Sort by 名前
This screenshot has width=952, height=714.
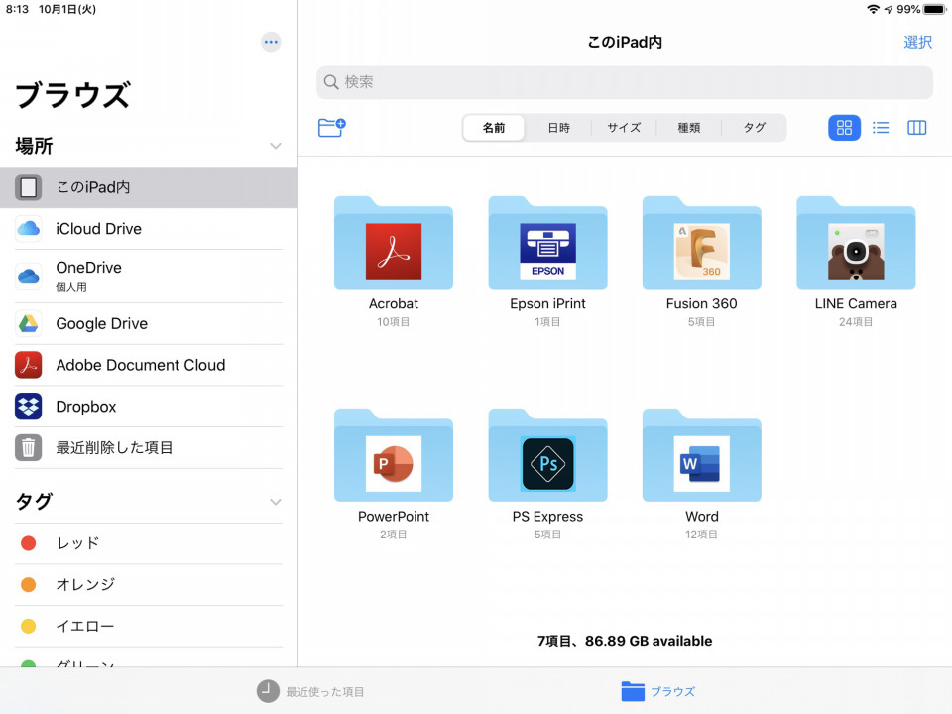point(494,128)
